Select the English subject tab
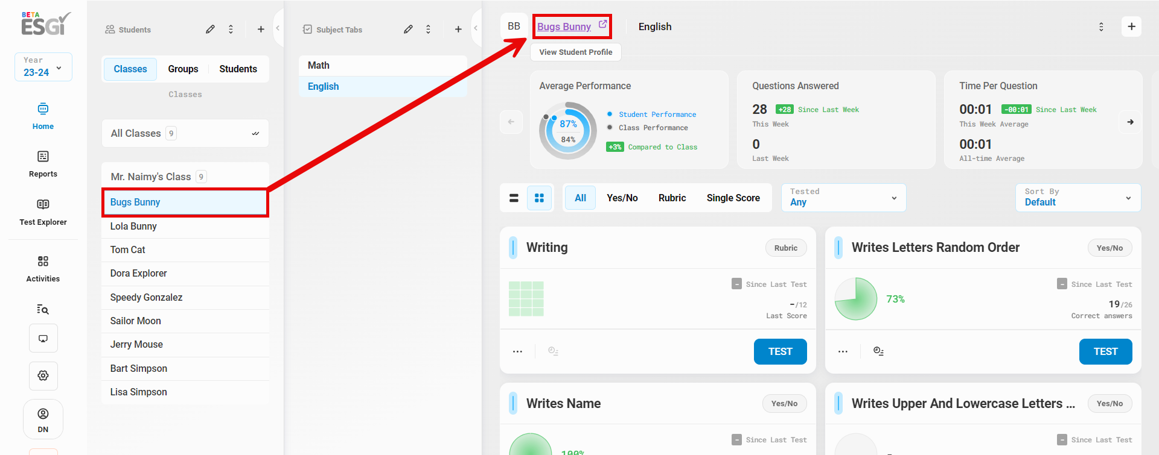This screenshot has width=1159, height=455. pyautogui.click(x=383, y=86)
